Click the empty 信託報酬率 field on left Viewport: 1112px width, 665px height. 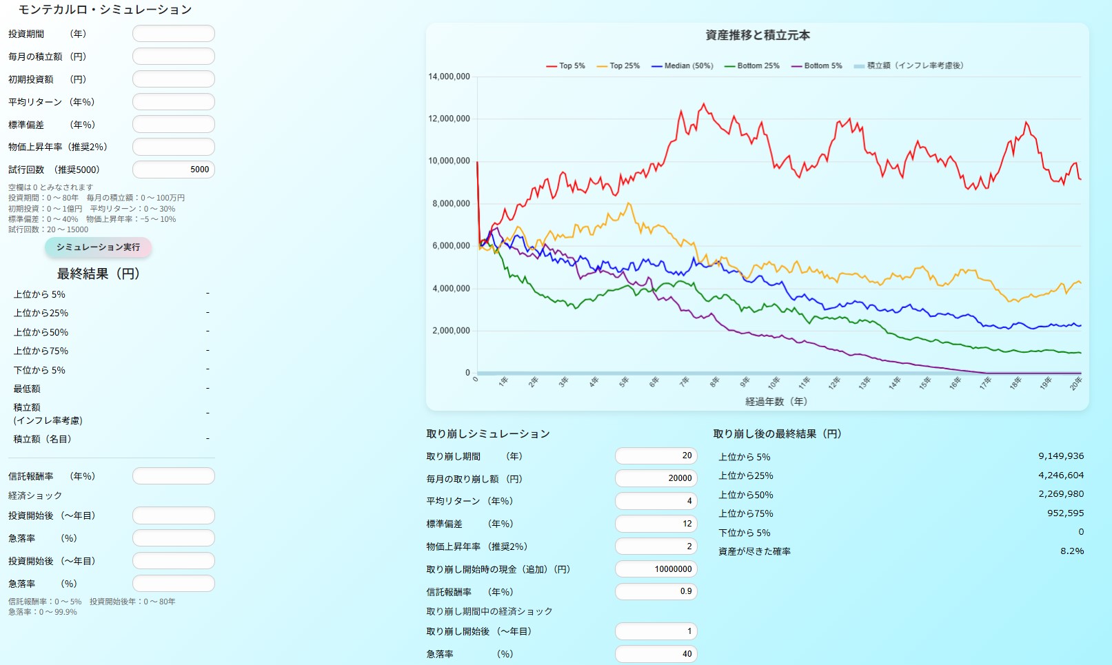174,476
